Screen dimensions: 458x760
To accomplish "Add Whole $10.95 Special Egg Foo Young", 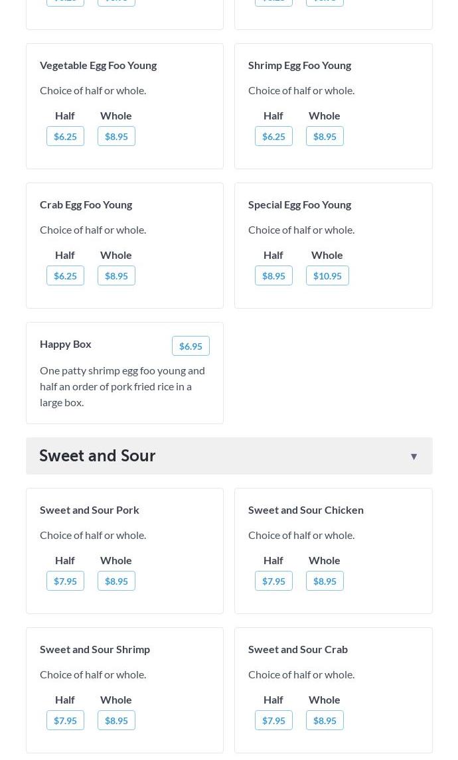I will [x=327, y=275].
